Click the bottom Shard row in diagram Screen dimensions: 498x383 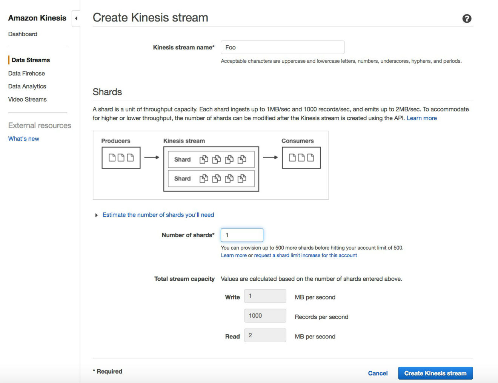(x=211, y=179)
